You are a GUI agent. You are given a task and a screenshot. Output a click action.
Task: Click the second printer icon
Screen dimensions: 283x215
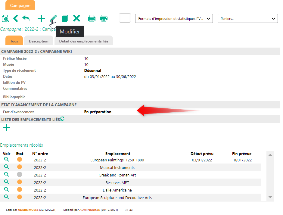point(104,19)
